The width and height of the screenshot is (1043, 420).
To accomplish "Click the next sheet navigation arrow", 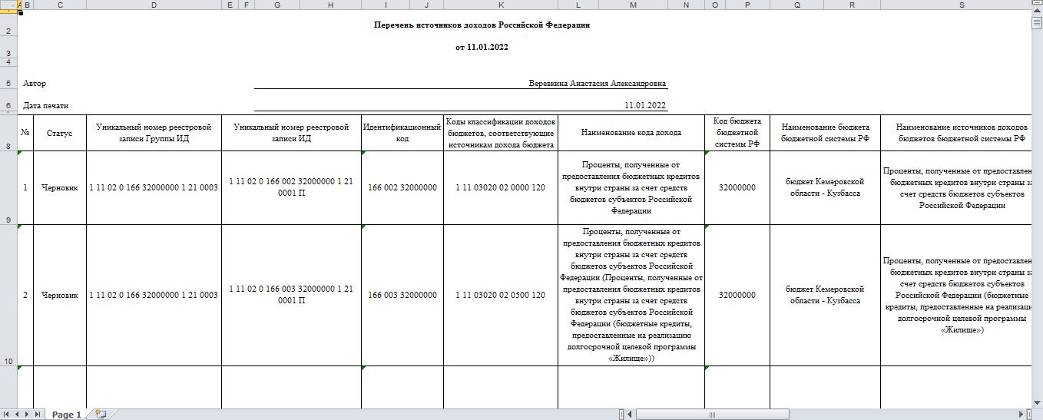I will click(x=27, y=415).
